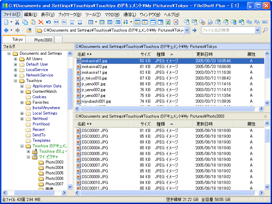Toggle the split file pane button

click(x=153, y=22)
